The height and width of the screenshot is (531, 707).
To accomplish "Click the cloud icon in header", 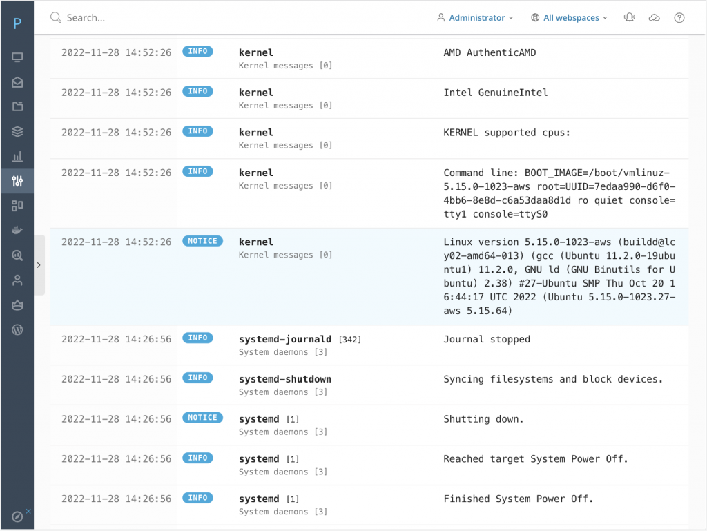I will click(x=655, y=17).
